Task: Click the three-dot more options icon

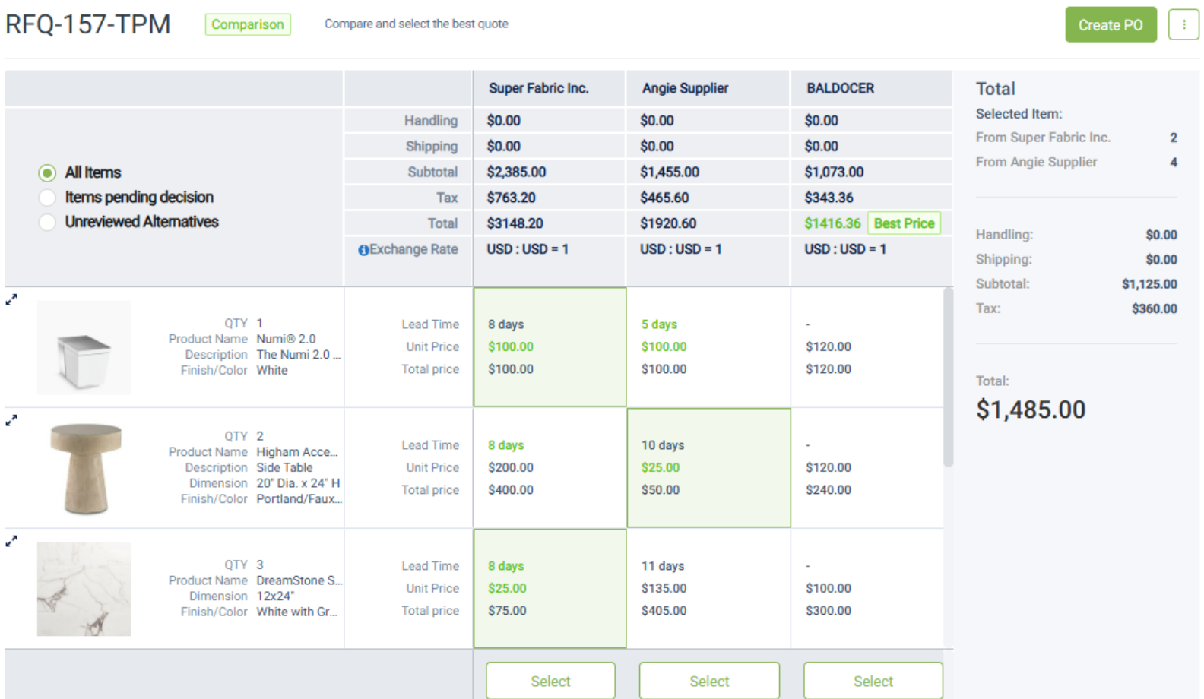Action: [x=1183, y=24]
